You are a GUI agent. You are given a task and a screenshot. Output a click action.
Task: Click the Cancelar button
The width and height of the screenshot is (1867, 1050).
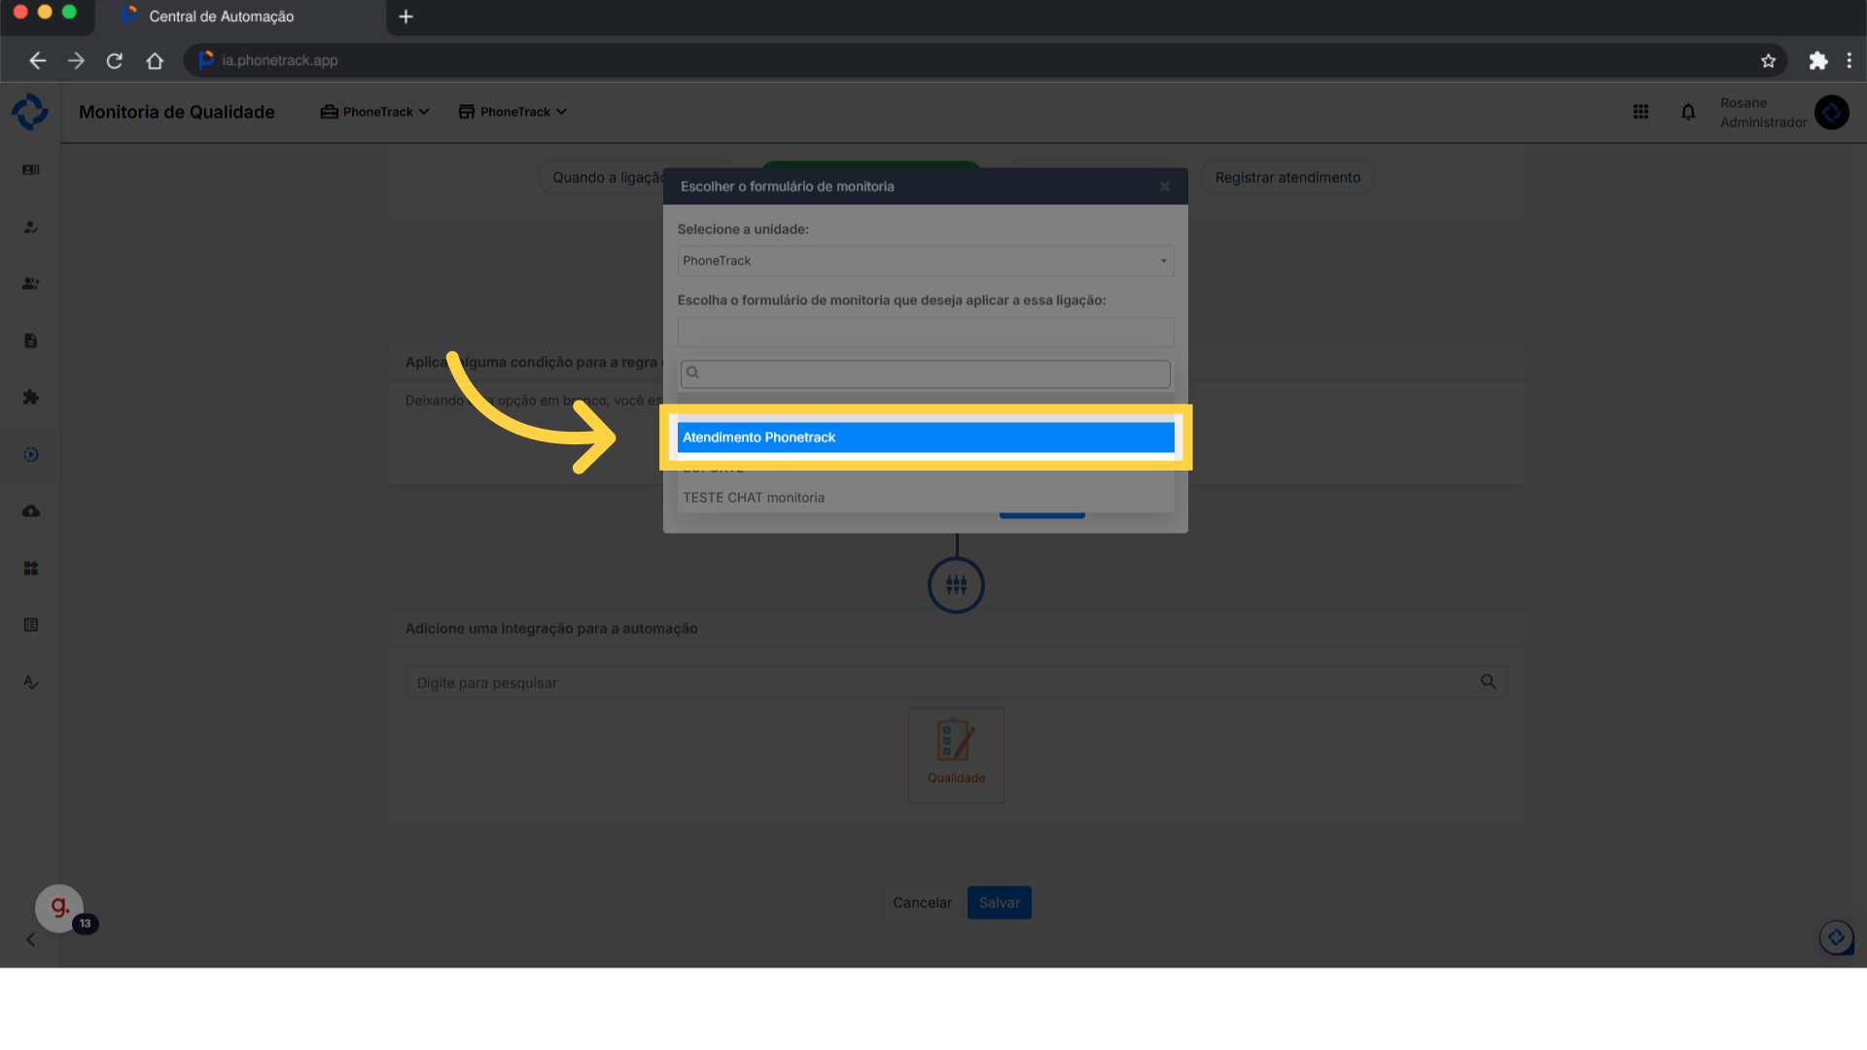[922, 903]
